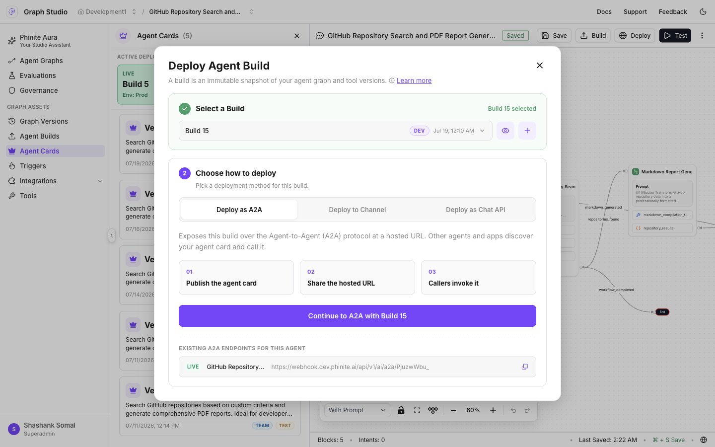The image size is (715, 447).
Task: Click the globe icon in status bar
Action: (704, 440)
